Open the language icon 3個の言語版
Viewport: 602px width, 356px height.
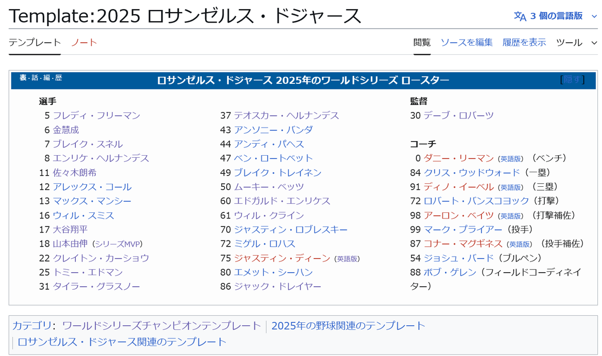pyautogui.click(x=555, y=16)
